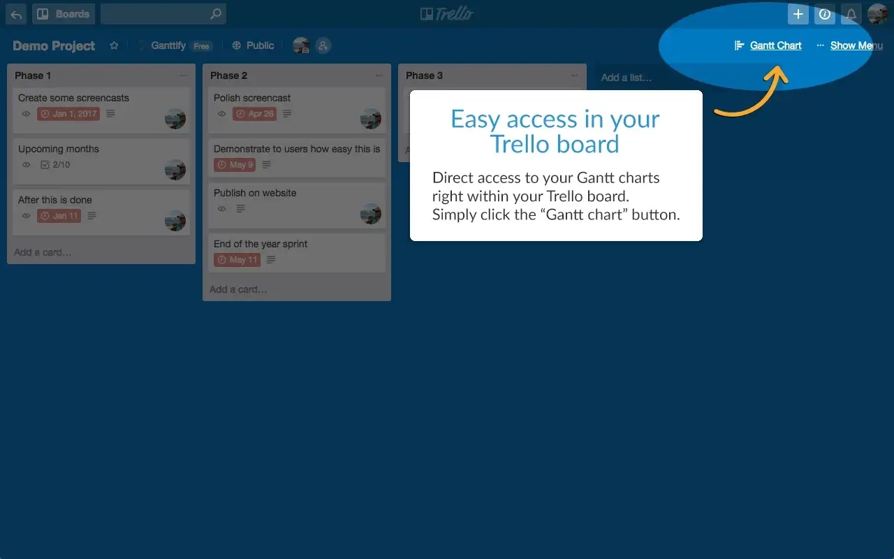Open your profile avatar in the top bar
This screenshot has width=894, height=559.
coord(877,14)
